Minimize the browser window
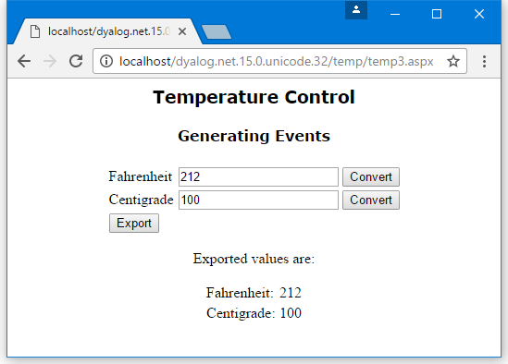 (395, 14)
